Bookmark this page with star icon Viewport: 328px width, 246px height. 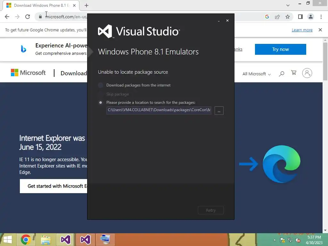pos(288,17)
